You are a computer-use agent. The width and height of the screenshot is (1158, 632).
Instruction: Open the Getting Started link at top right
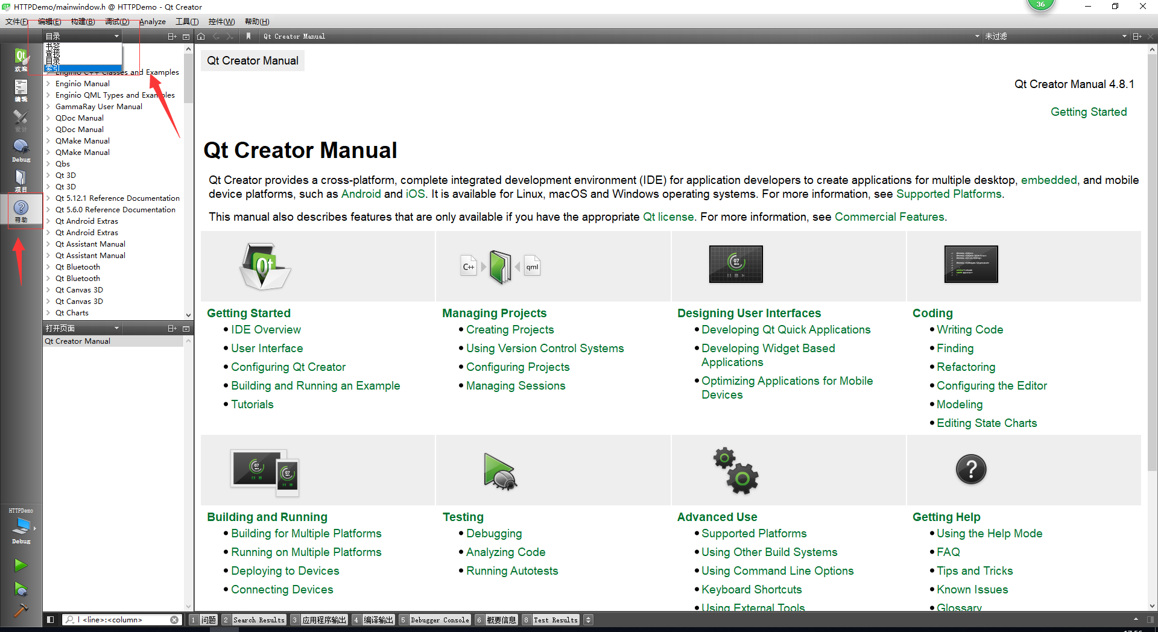pos(1089,112)
